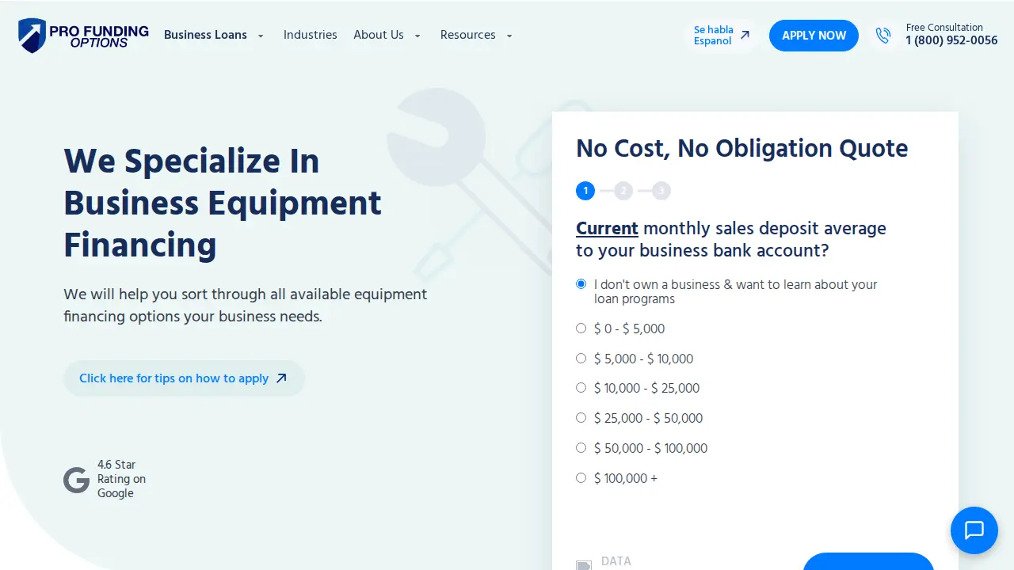This screenshot has height=570, width=1014.
Task: Click step 2 indicator in quote form
Action: tap(623, 191)
